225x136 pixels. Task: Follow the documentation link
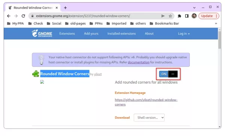(139, 62)
